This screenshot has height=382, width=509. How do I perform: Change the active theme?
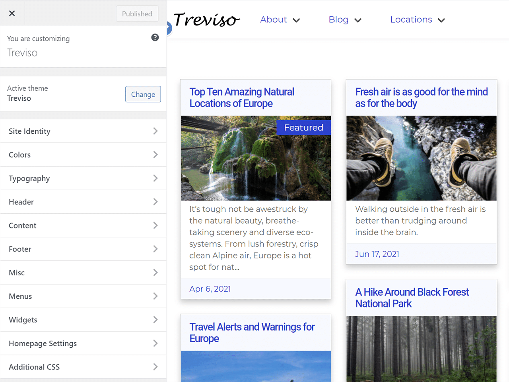[x=143, y=94]
